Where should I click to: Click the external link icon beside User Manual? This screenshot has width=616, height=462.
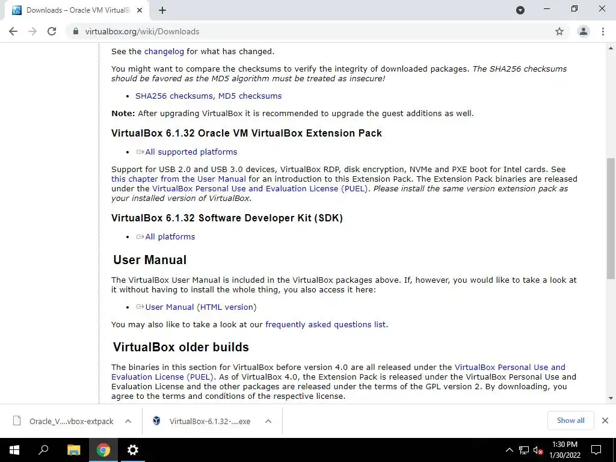tap(140, 307)
